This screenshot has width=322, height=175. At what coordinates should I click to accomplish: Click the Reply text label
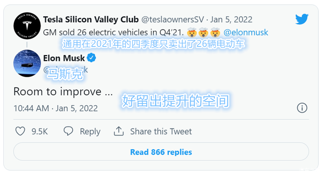90,131
